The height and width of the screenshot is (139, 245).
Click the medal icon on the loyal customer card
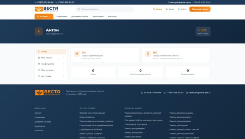(148, 54)
